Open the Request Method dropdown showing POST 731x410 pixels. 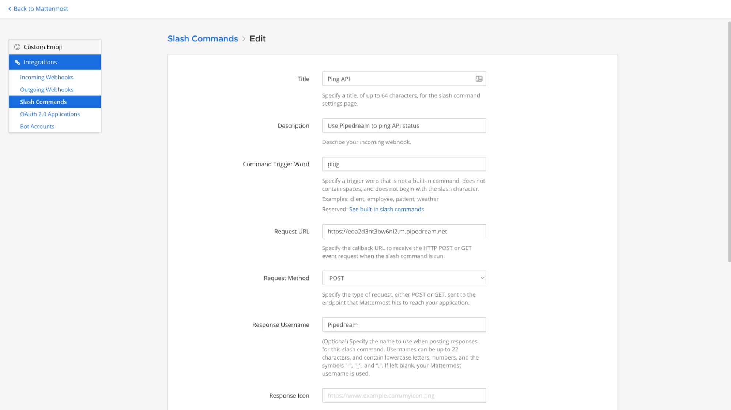click(403, 278)
